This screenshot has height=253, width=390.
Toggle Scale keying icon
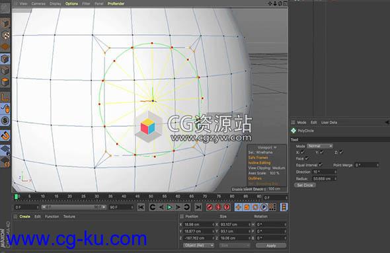pyautogui.click(x=247, y=207)
